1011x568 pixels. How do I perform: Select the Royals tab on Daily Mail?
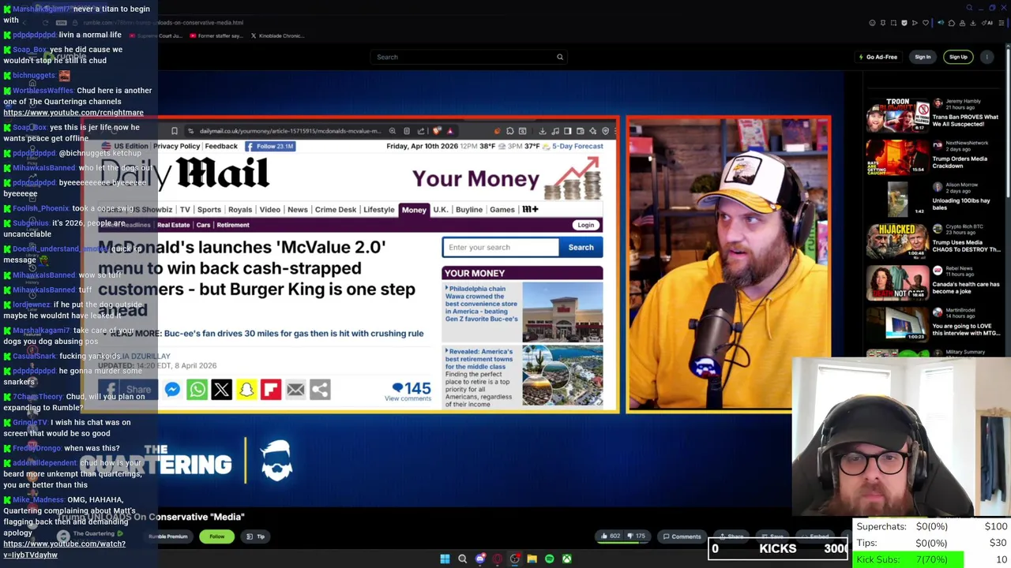(240, 210)
